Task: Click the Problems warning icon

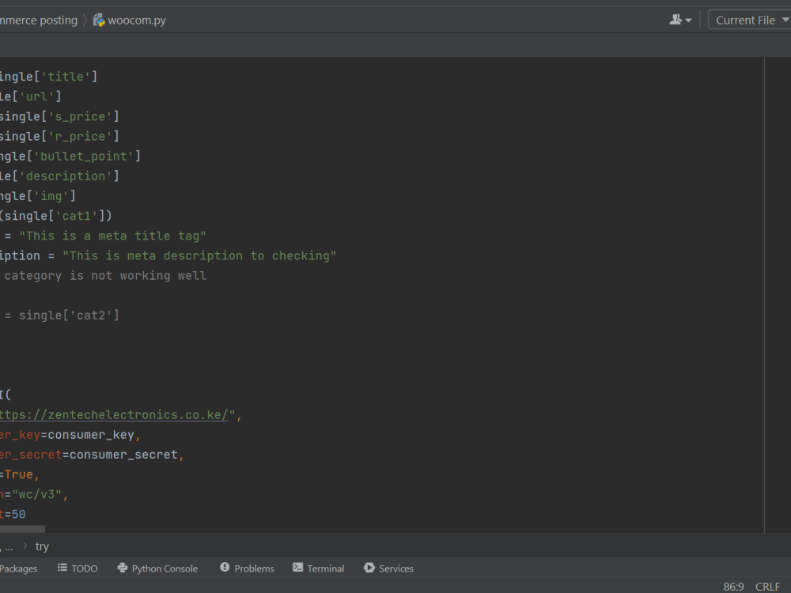Action: 225,567
